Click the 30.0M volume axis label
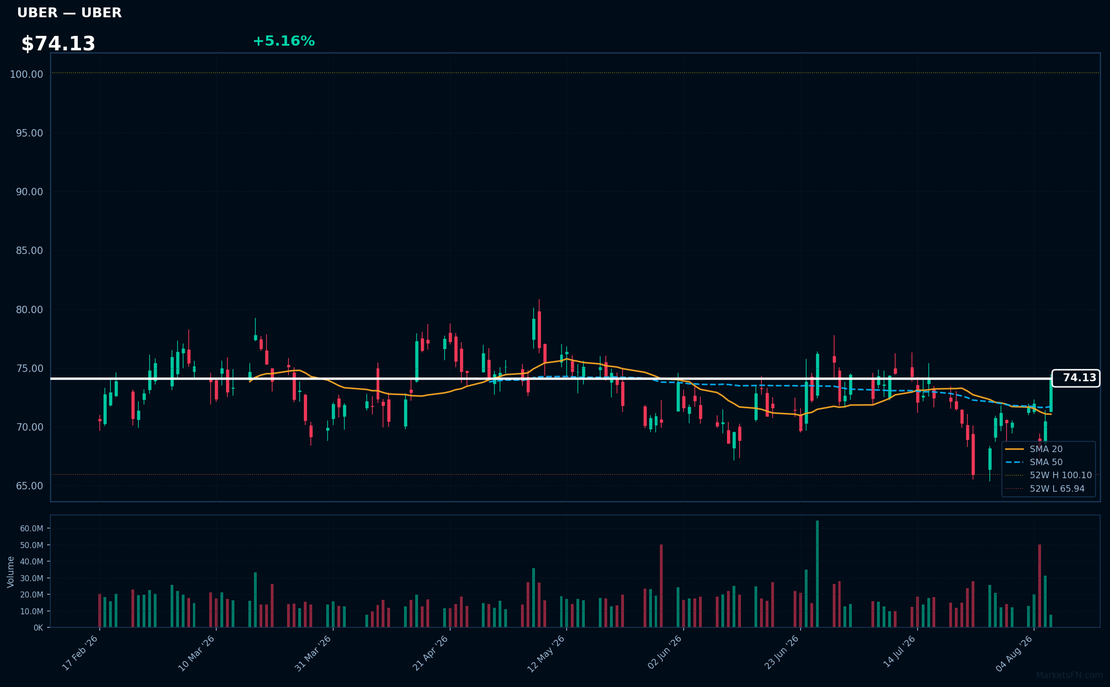 [31, 578]
